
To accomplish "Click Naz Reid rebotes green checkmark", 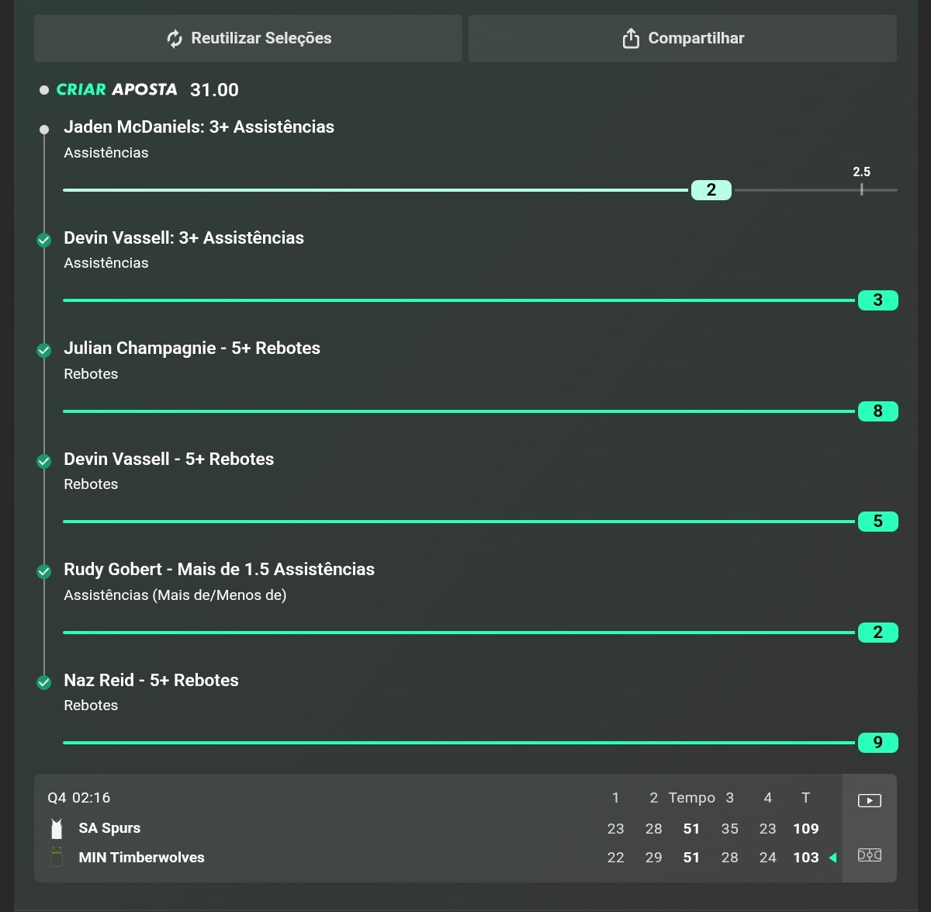I will click(x=44, y=682).
